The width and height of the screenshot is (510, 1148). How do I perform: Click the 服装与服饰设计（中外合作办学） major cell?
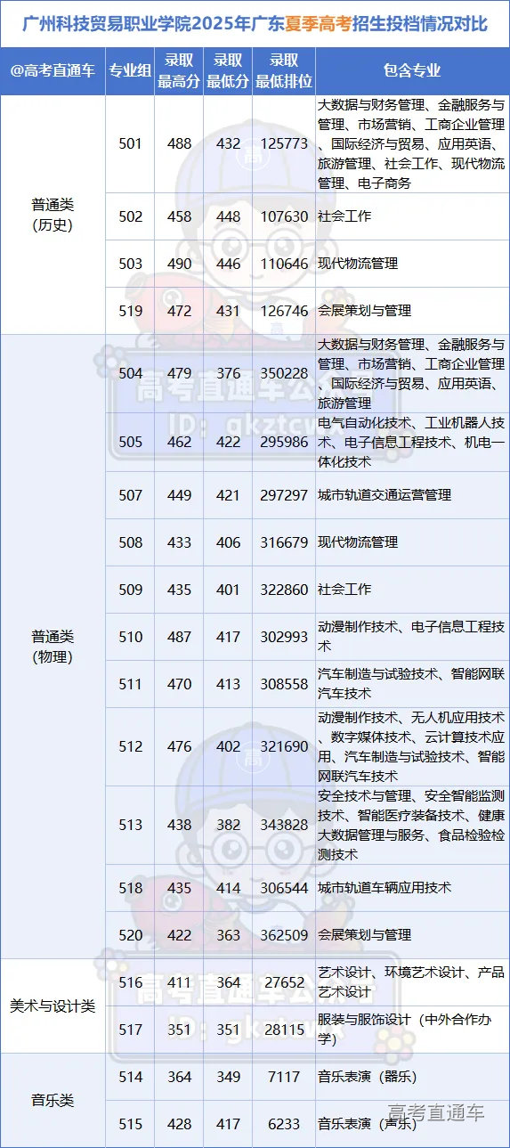click(x=412, y=1029)
